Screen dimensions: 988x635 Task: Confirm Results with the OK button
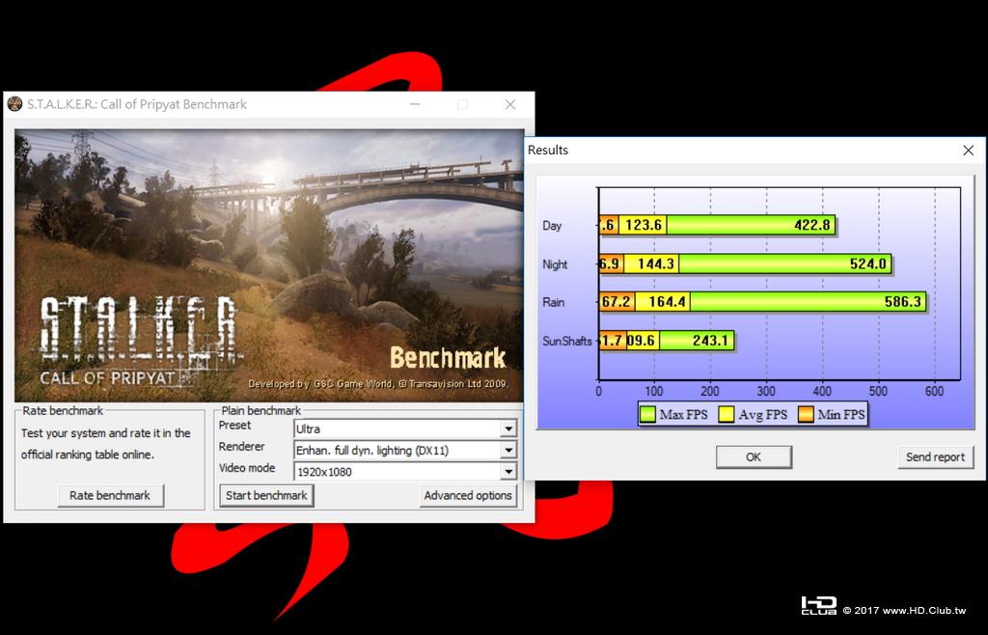click(754, 457)
